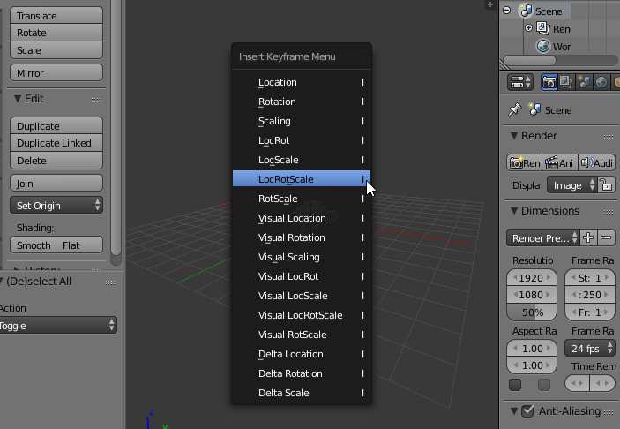Click the Ren render image button
The width and height of the screenshot is (620, 429).
[x=525, y=162]
